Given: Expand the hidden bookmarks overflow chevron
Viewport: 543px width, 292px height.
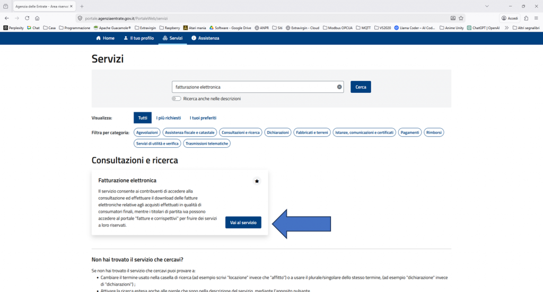Looking at the screenshot, I should coord(506,28).
